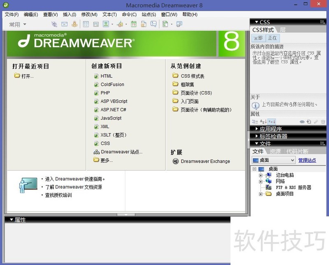The image size is (329, 265).
Task: Click the Tag Chooser icon
Action: 179,24
